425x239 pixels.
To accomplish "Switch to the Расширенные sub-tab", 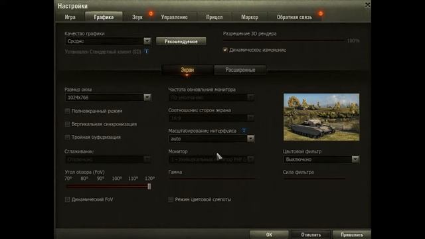I will coord(240,70).
